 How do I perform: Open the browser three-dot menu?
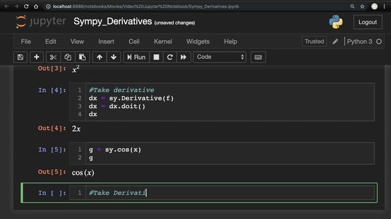coord(384,7)
